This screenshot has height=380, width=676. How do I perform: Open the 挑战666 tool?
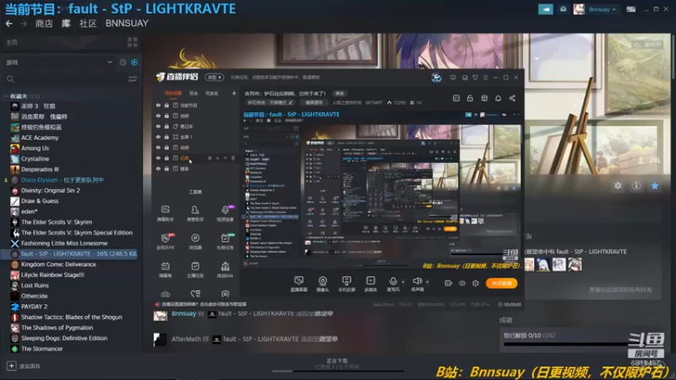click(225, 269)
